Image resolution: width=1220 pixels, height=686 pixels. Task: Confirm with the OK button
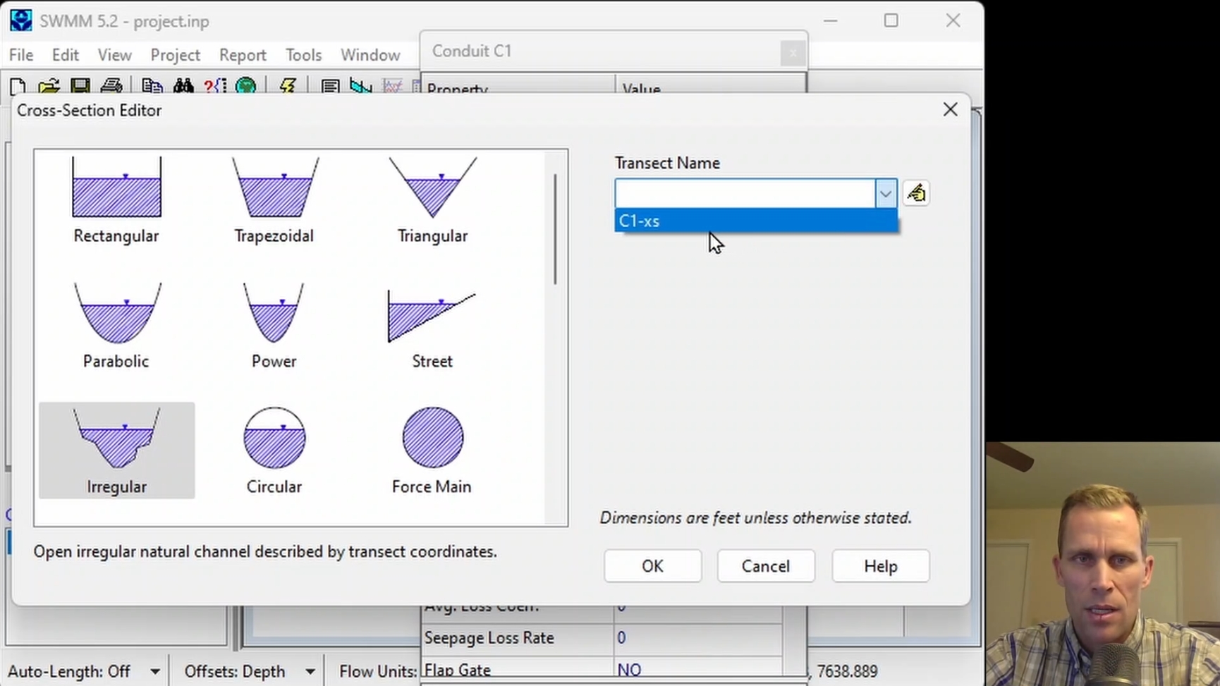pos(653,566)
